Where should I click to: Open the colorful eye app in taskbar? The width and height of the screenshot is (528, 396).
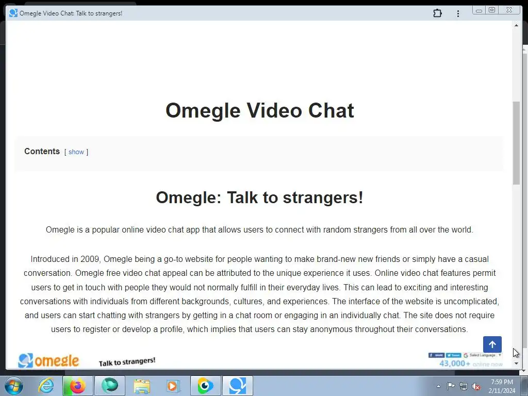pos(205,386)
